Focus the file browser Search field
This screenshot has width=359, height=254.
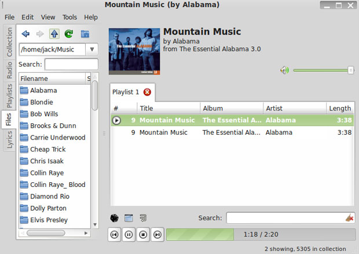pos(71,64)
